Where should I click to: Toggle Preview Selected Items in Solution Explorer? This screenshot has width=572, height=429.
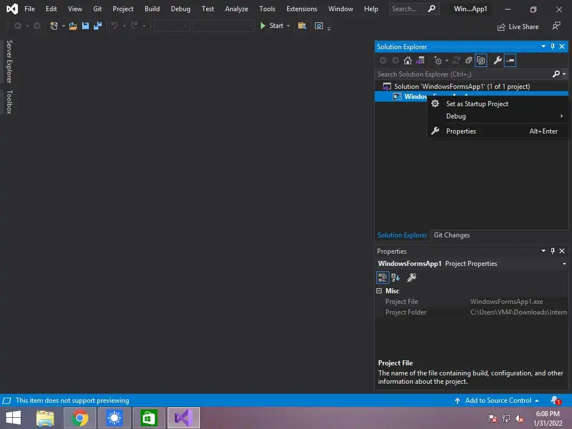pos(510,60)
